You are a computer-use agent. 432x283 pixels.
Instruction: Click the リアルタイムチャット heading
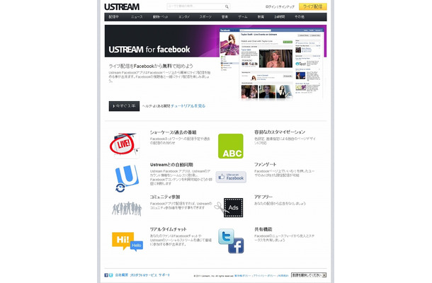coord(168,229)
